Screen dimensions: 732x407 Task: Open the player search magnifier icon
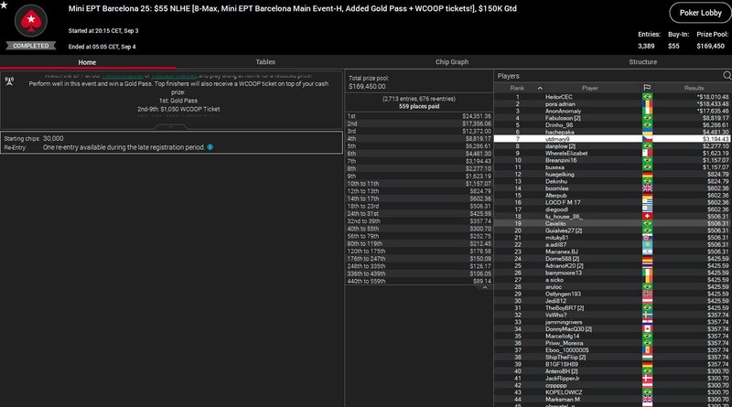coord(727,76)
